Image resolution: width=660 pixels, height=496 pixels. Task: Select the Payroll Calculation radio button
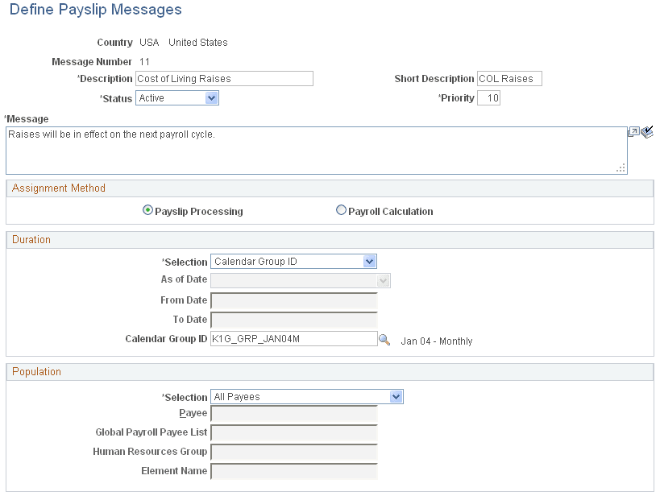point(341,209)
